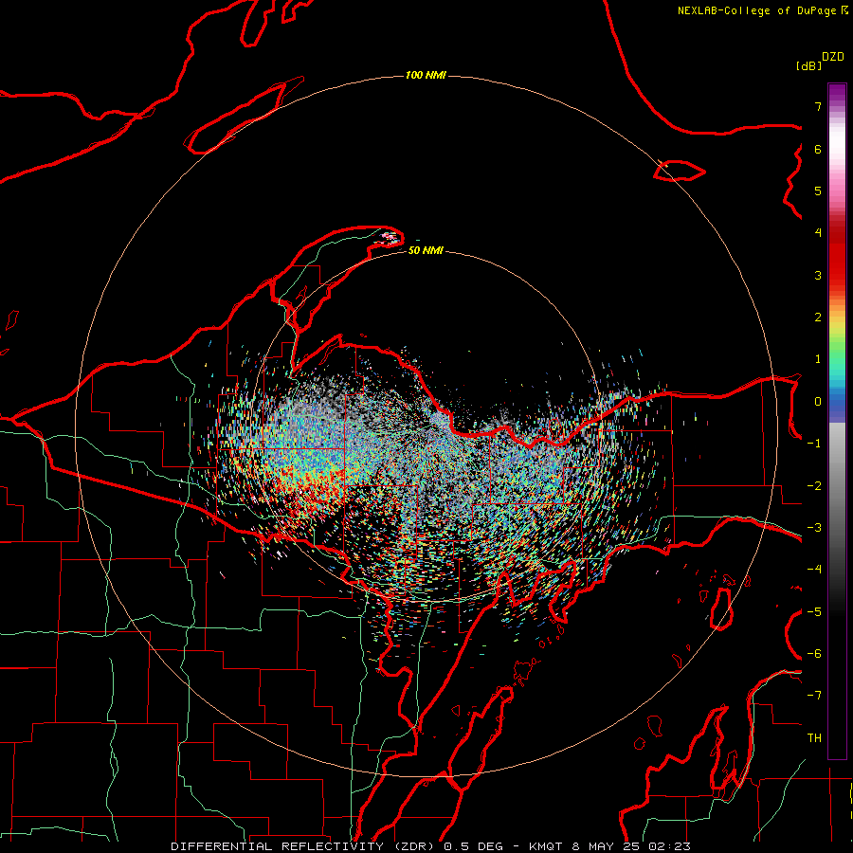This screenshot has width=853, height=853.
Task: Click the -6 tick label on scale
Action: 814,654
